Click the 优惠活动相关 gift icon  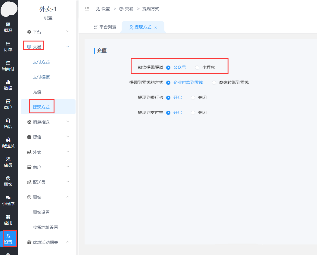pos(29,242)
